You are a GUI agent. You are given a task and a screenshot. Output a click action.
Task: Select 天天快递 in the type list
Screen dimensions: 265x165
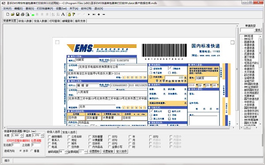tap(249, 72)
